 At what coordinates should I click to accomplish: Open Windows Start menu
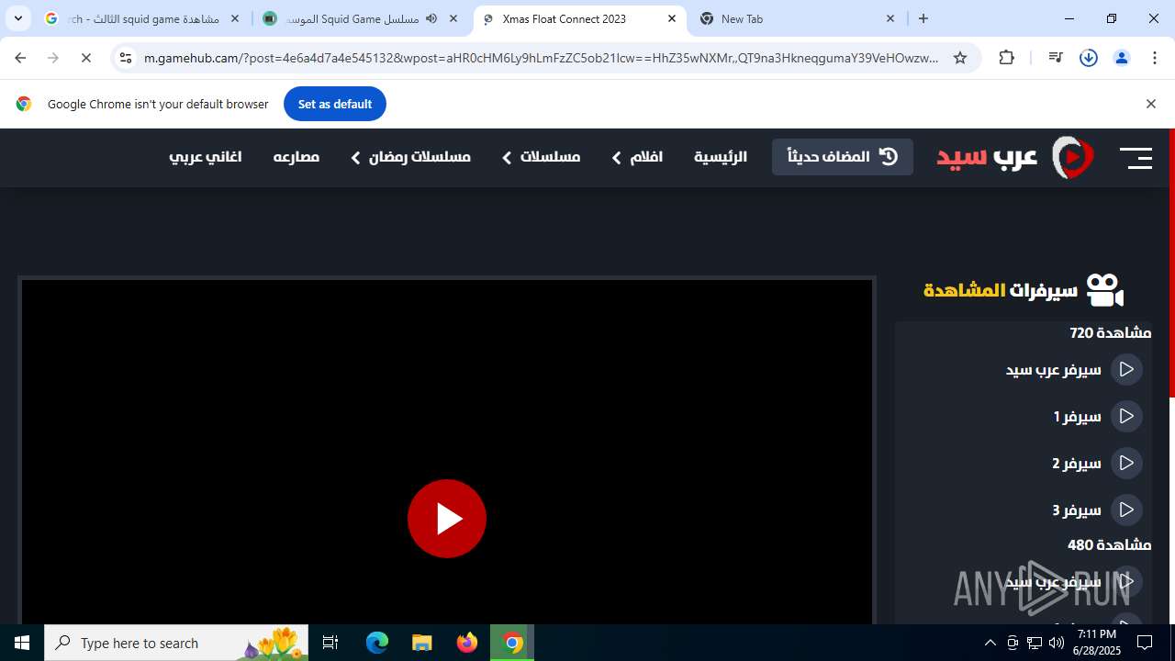pyautogui.click(x=22, y=643)
